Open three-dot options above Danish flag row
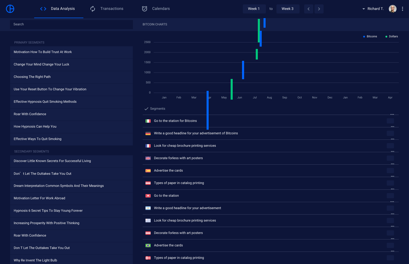This screenshot has width=409, height=264. pos(392,251)
